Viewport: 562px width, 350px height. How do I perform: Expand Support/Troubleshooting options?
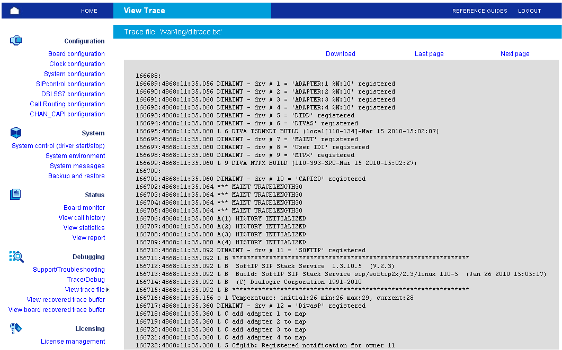(x=69, y=269)
